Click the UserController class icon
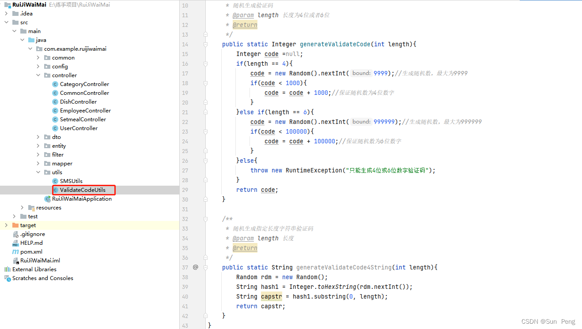 55,128
